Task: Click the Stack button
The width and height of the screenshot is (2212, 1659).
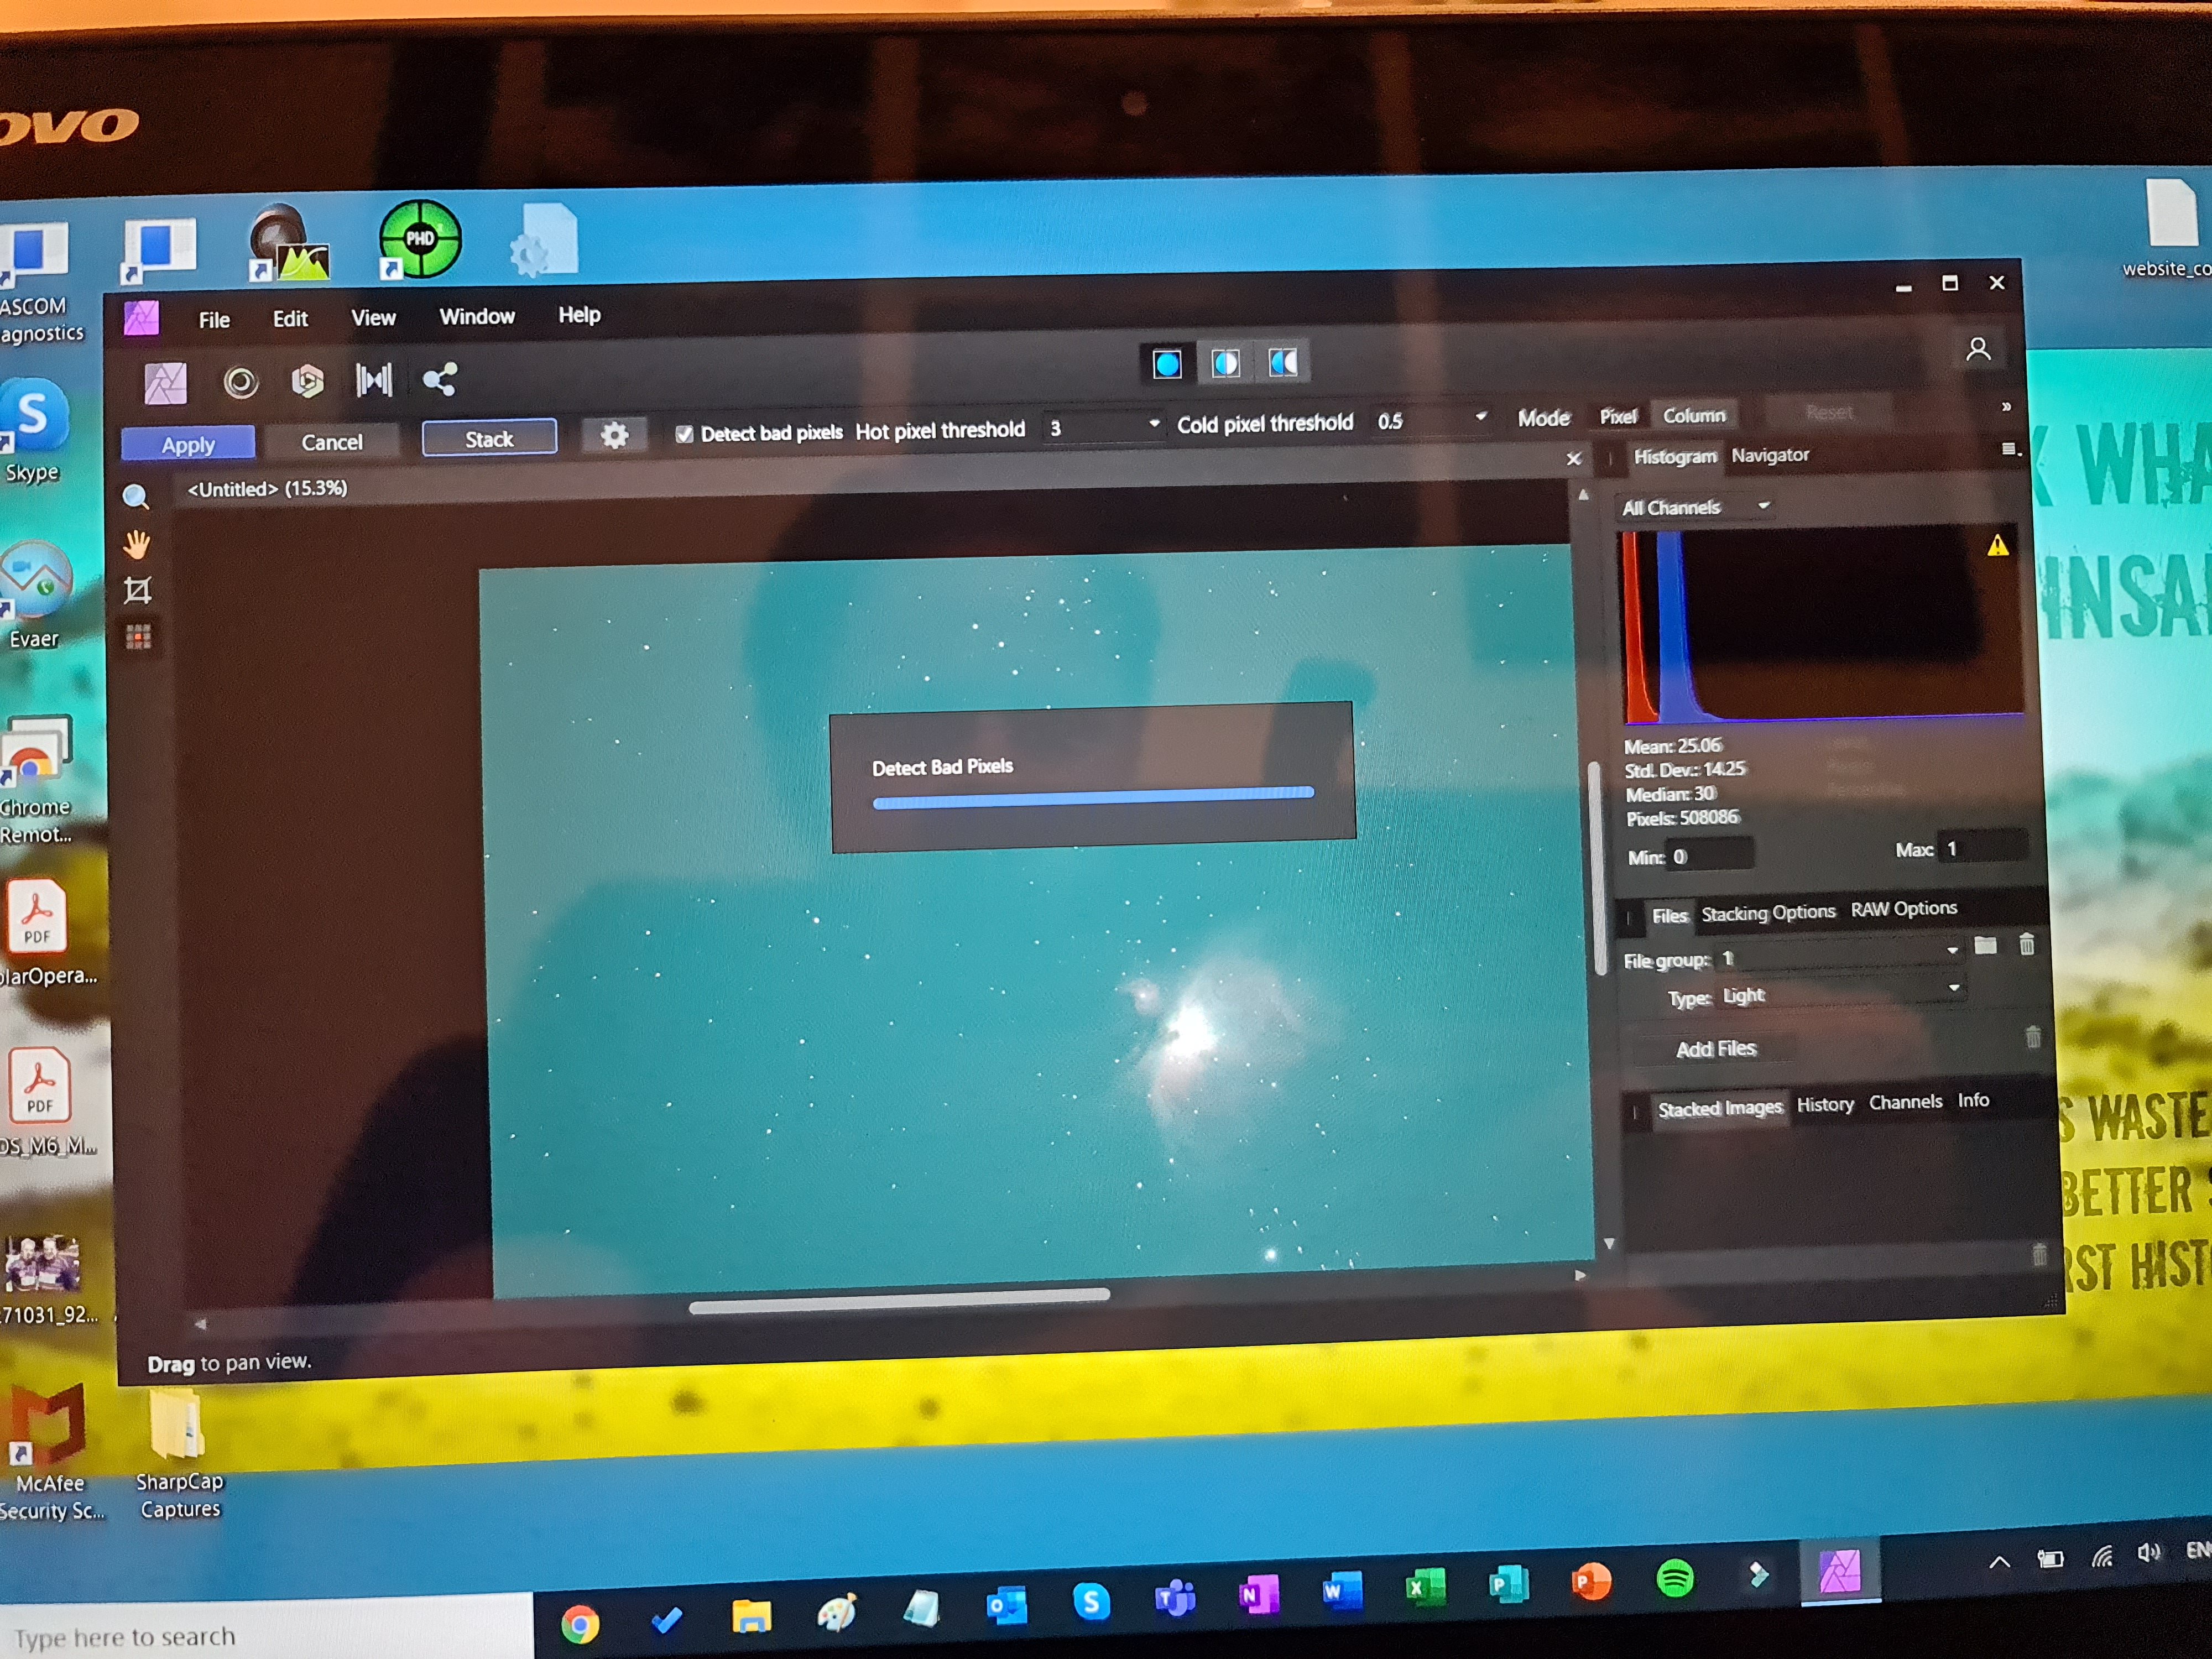Action: 489,439
